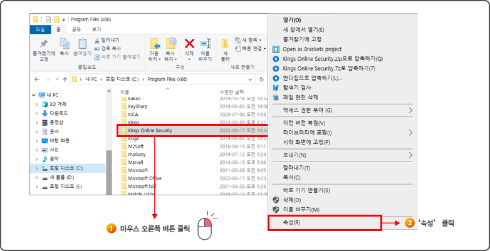The height and width of the screenshot is (251, 490).
Task: Click 내 PC in the breadcrumb path
Action: click(x=91, y=79)
